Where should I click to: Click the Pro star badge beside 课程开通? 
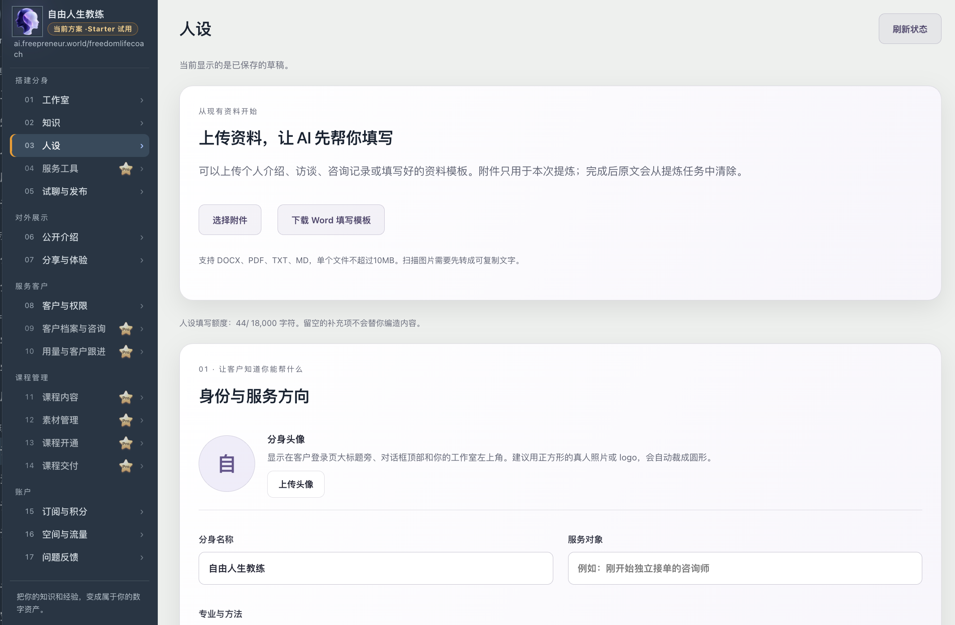point(126,443)
